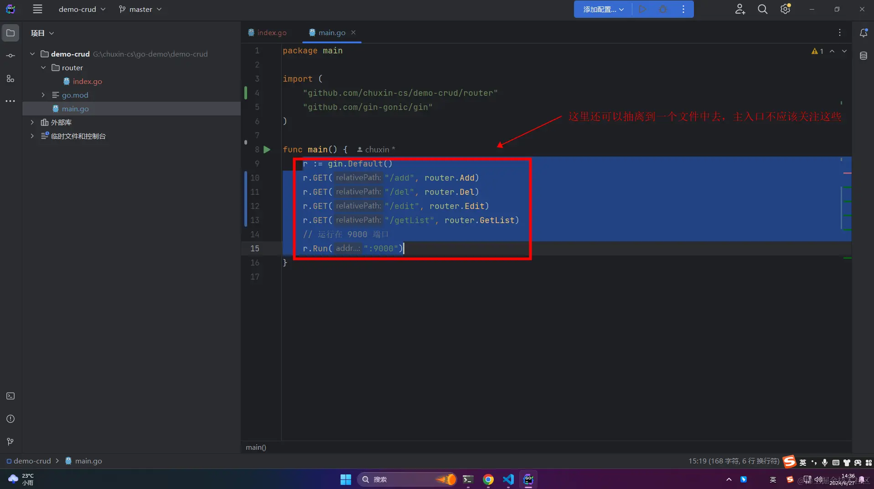
Task: Open the weather widget showing 23°C
Action: [21, 479]
